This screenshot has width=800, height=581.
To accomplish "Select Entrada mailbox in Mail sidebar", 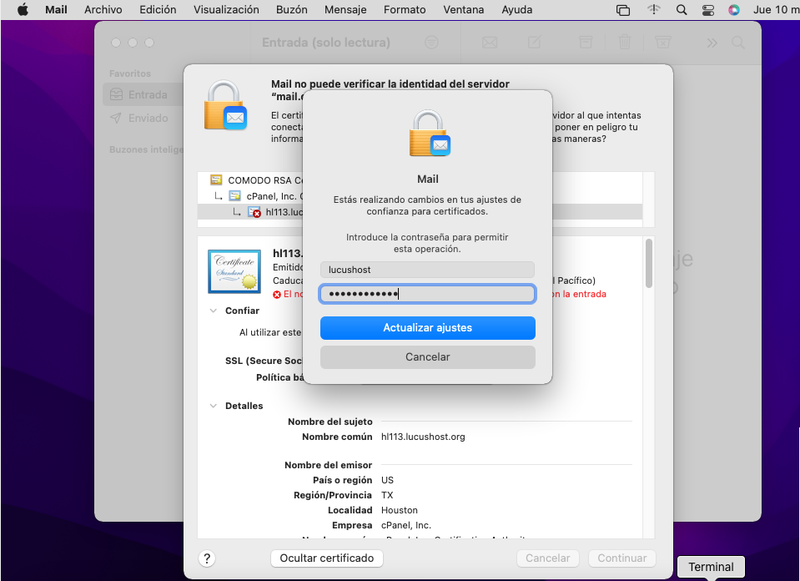I will tap(143, 94).
